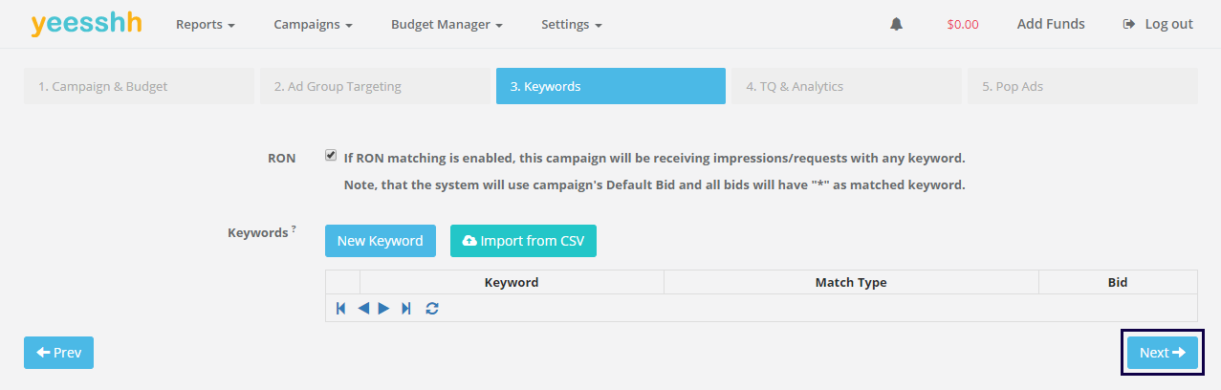Refresh the keywords table
This screenshot has width=1221, height=390.
coord(432,308)
